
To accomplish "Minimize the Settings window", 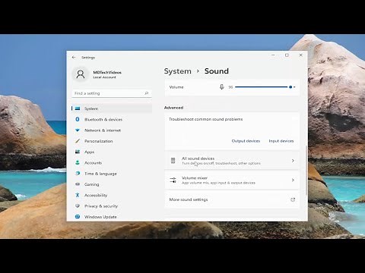I will point(273,55).
